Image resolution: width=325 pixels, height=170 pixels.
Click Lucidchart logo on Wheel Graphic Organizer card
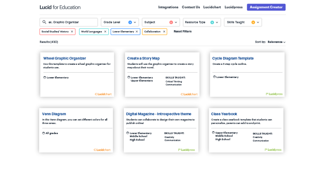pyautogui.click(x=103, y=94)
